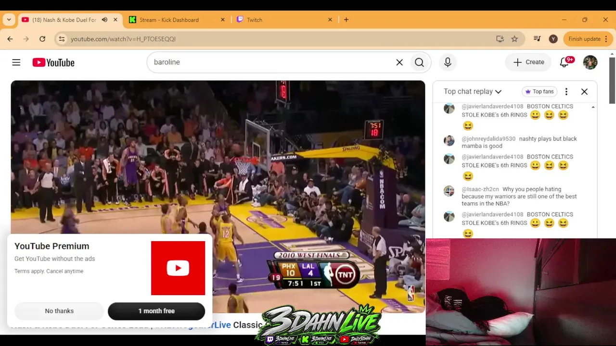Open a new browser tab

[x=346, y=20]
